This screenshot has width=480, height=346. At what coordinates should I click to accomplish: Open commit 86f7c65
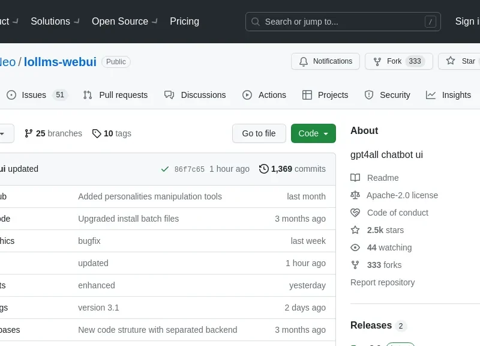pos(190,169)
